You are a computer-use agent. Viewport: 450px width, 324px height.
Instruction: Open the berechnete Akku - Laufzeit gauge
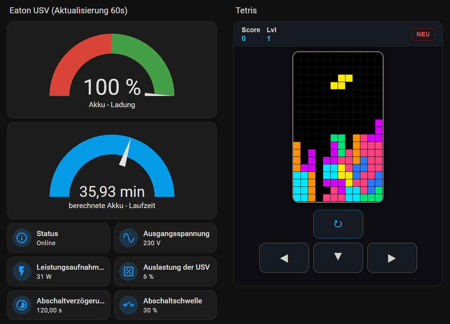pyautogui.click(x=112, y=171)
